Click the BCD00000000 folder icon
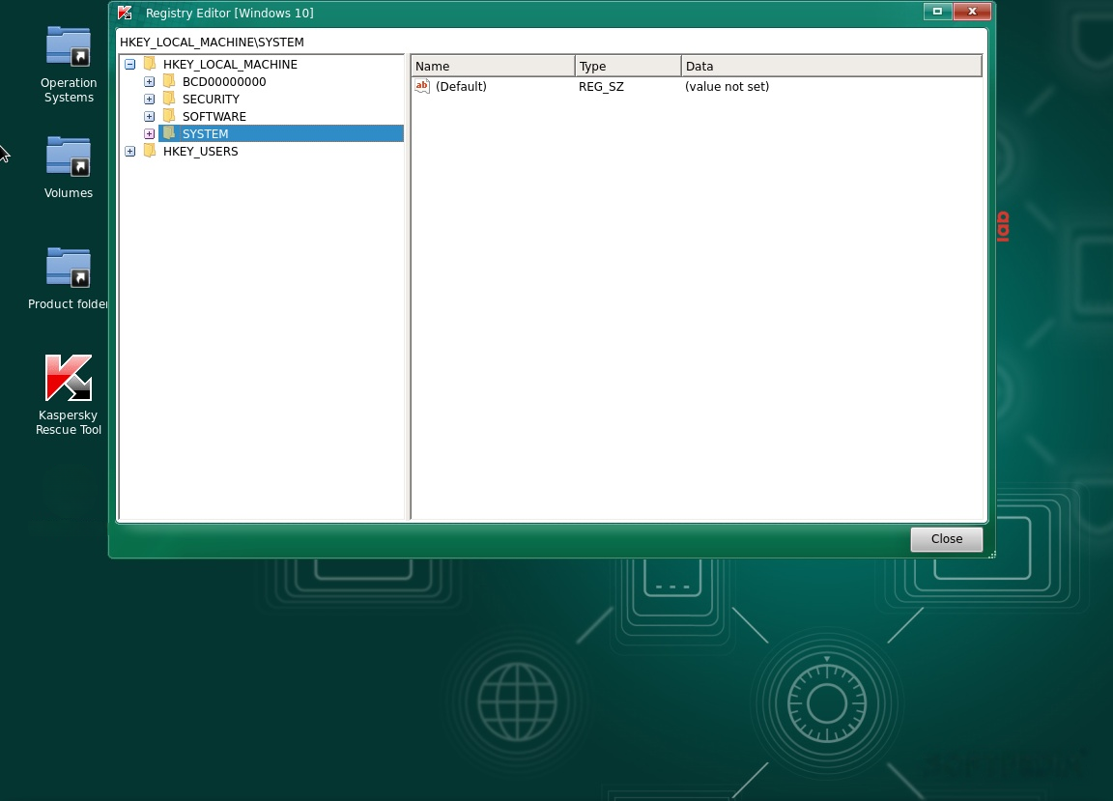This screenshot has width=1113, height=801. (169, 81)
